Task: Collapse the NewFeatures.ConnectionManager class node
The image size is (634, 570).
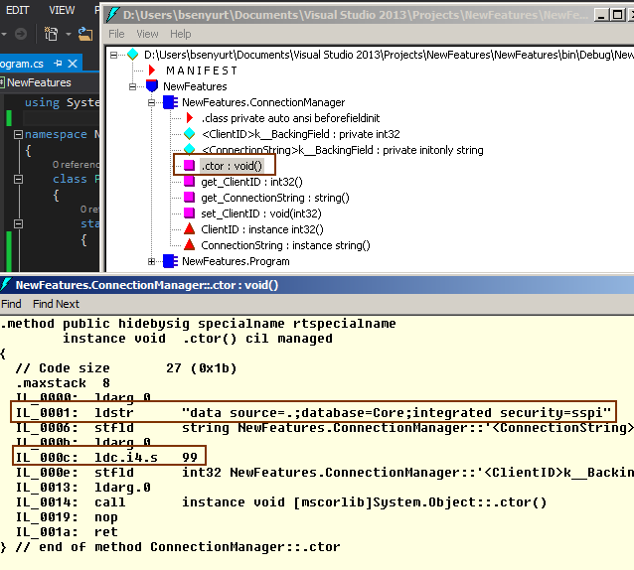Action: (152, 102)
